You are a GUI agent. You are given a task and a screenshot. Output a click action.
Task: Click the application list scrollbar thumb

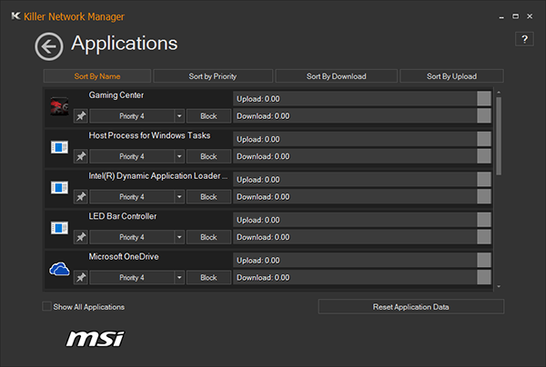click(x=499, y=136)
